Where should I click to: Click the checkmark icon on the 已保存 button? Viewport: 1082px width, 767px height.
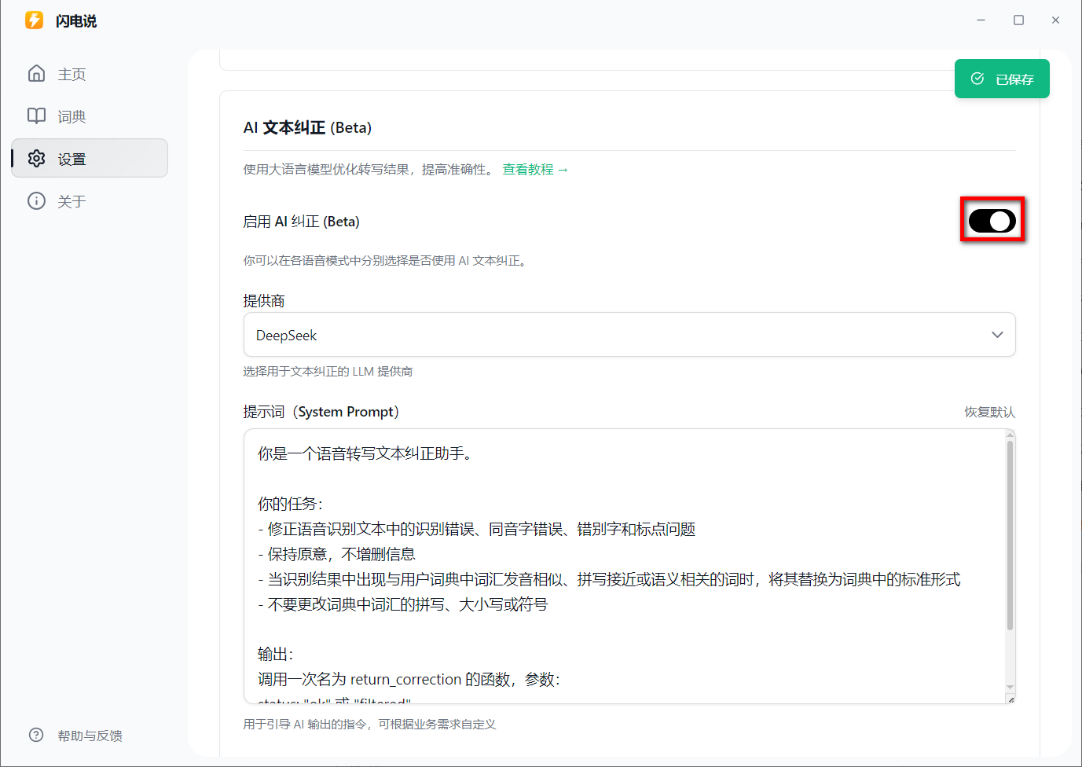[x=977, y=79]
